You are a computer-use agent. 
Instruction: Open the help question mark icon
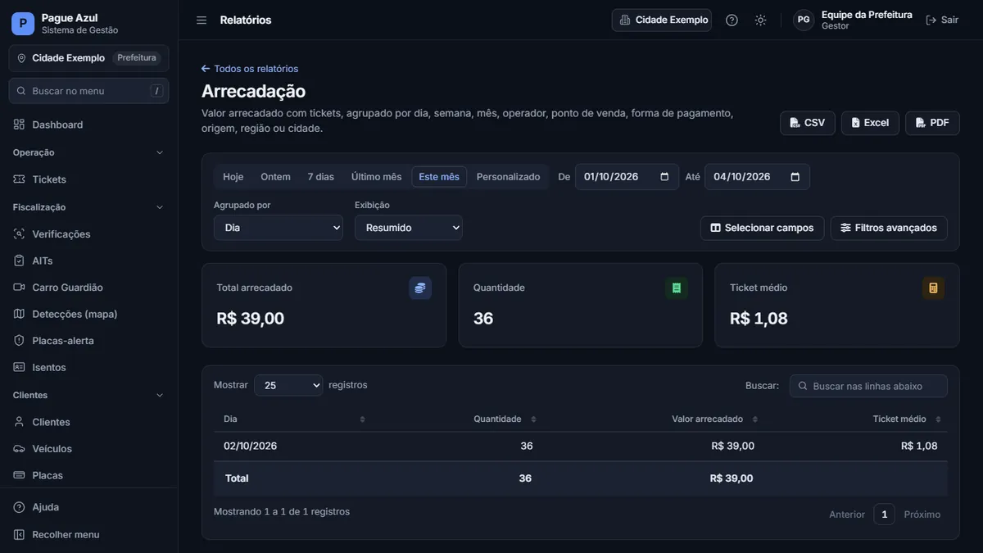[x=732, y=20]
